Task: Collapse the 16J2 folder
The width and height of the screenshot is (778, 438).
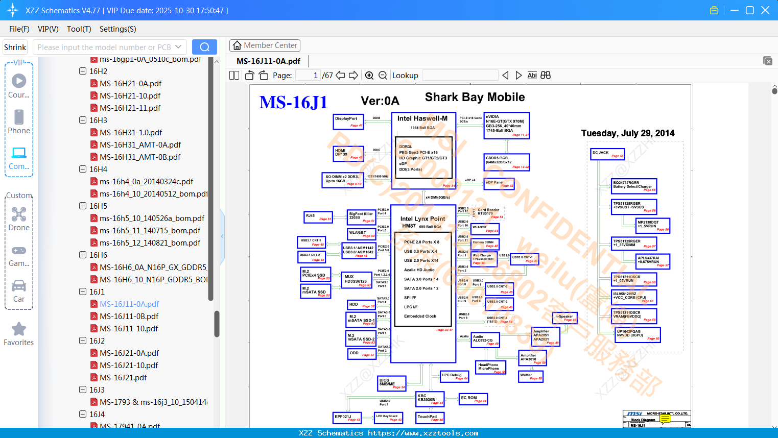Action: (83, 340)
